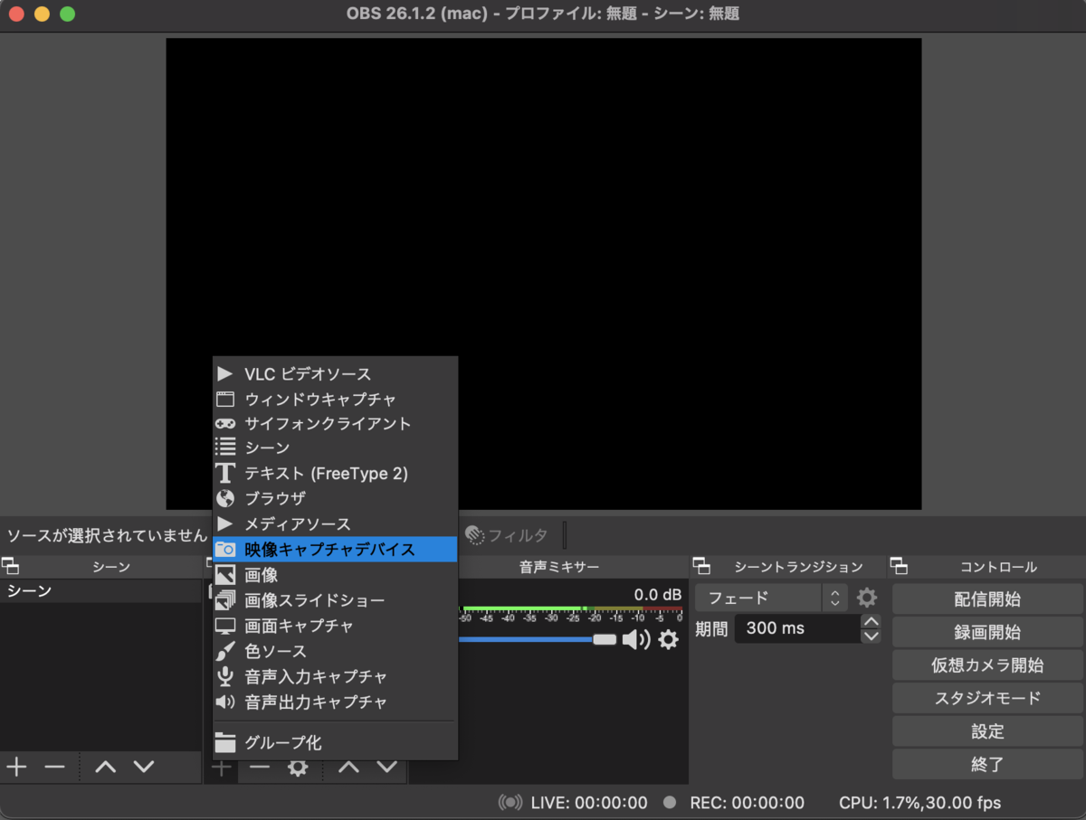
Task: Open transition properties gear next to フェード
Action: pyautogui.click(x=867, y=598)
